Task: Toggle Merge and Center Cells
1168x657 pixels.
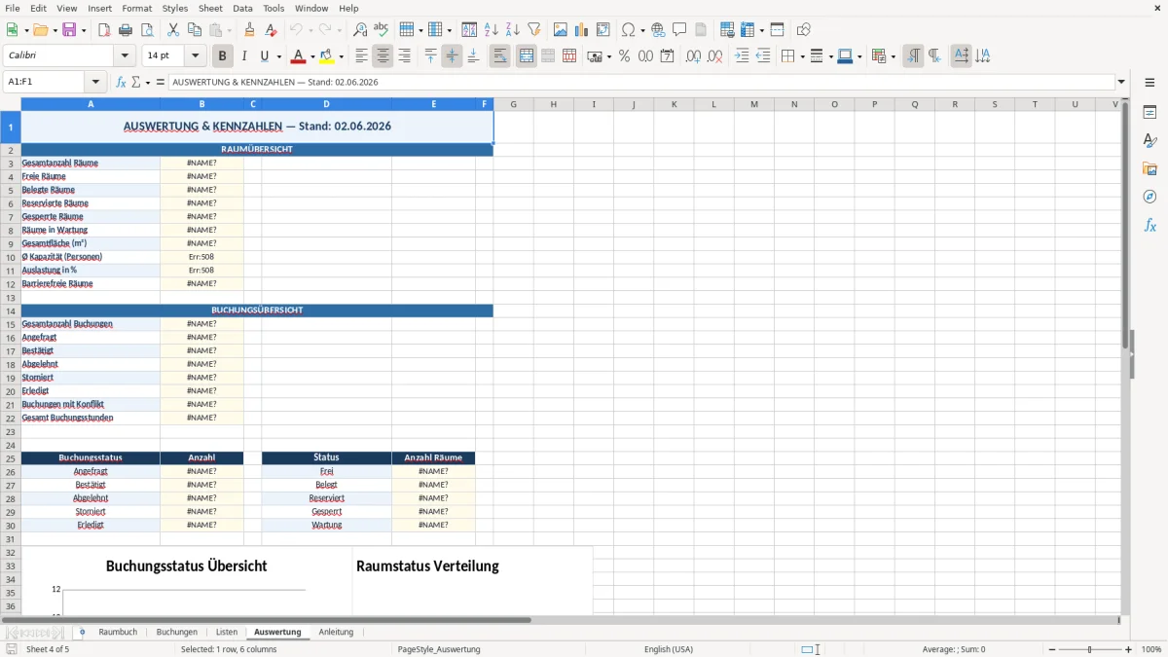Action: 526,56
